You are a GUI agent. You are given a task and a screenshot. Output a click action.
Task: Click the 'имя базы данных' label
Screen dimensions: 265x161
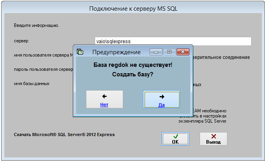point(32,83)
